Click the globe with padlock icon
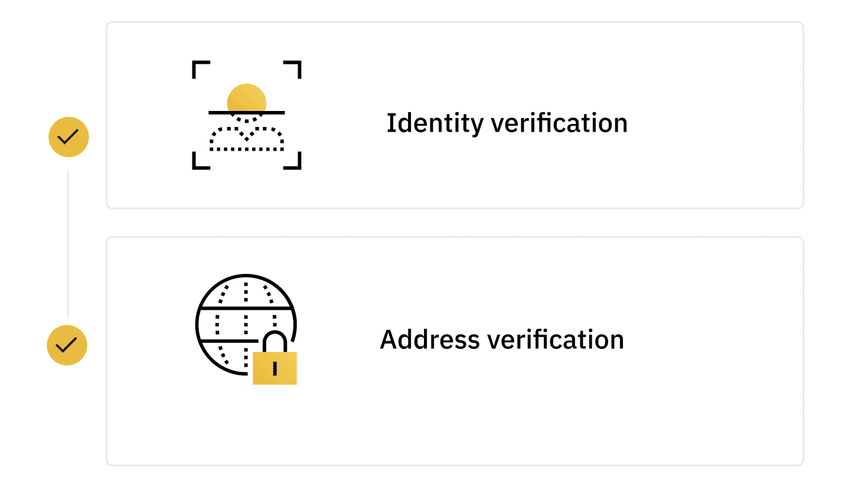849x477 pixels. 246,329
